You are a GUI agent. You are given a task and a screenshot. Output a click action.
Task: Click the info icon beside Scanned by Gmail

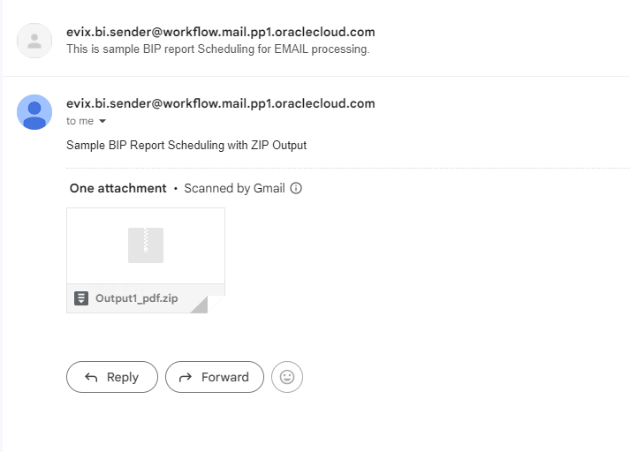coord(296,188)
